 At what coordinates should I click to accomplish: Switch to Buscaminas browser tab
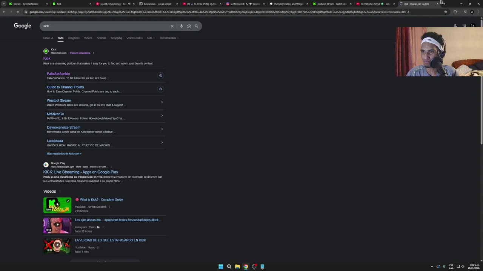[x=157, y=4]
